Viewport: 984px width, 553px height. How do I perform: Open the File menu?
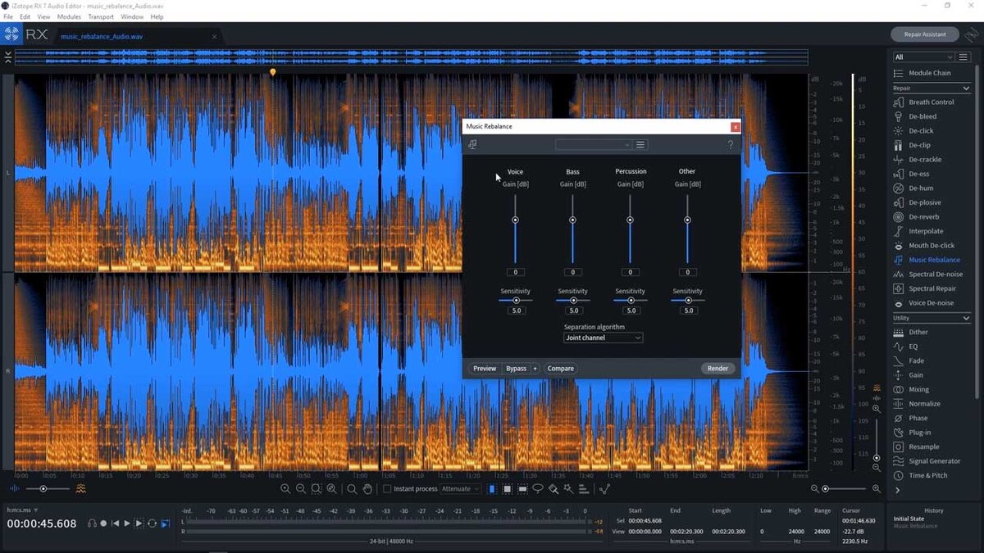8,16
